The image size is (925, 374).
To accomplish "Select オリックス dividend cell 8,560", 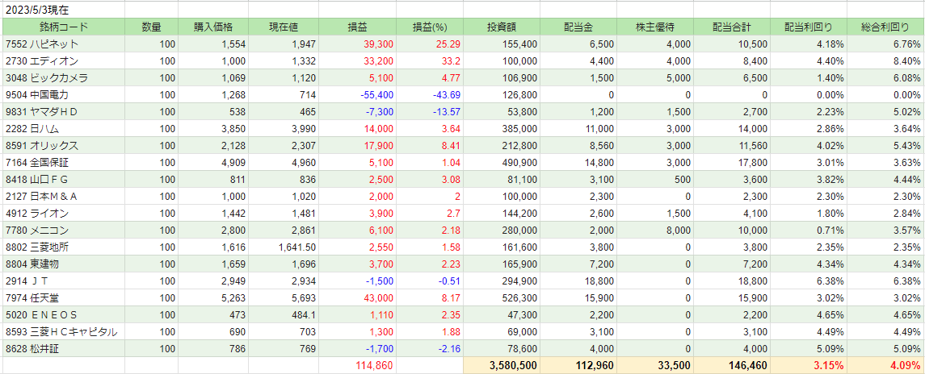I will coord(578,145).
